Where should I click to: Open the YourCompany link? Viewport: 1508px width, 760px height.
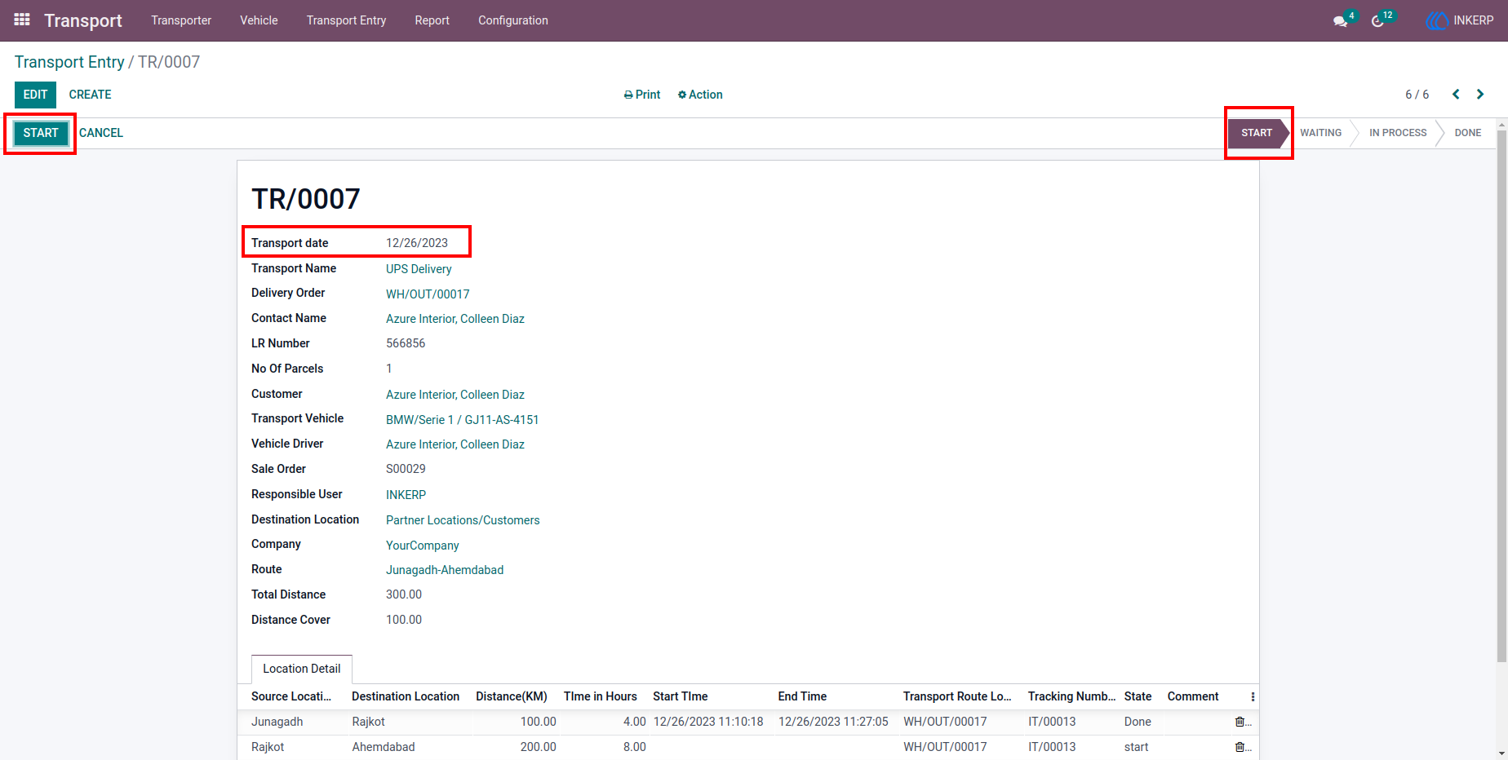[423, 546]
